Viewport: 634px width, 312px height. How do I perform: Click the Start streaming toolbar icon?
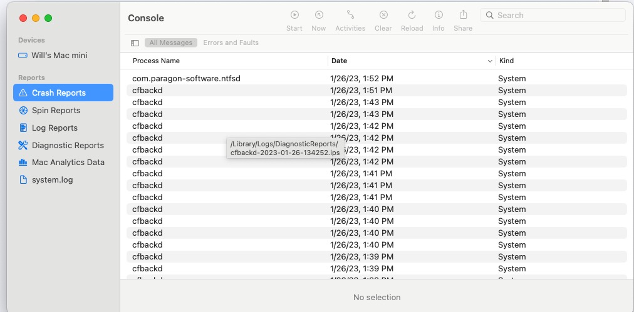(294, 15)
